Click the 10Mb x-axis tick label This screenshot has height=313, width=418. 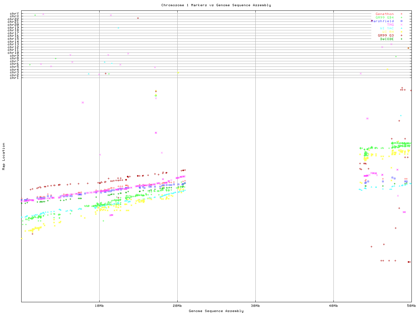(x=99, y=306)
